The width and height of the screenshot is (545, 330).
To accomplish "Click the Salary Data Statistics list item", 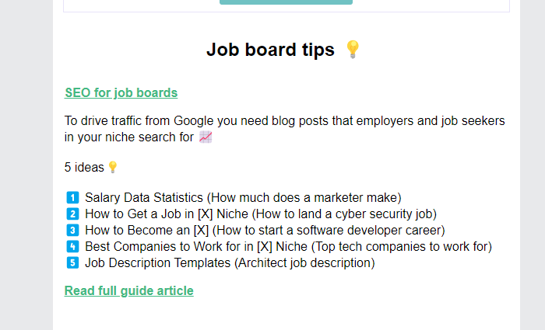I will [x=243, y=197].
